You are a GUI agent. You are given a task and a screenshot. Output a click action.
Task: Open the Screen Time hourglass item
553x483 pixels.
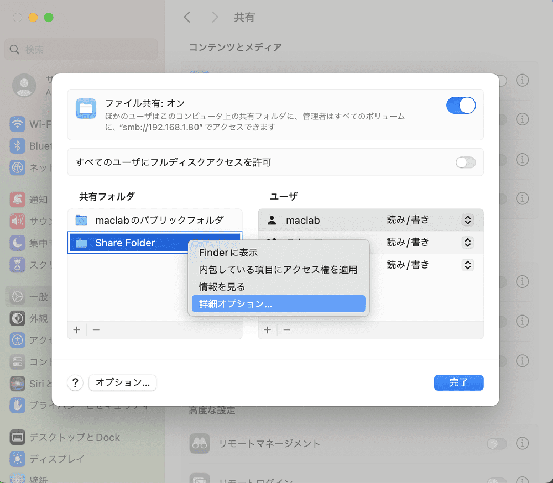pos(30,264)
